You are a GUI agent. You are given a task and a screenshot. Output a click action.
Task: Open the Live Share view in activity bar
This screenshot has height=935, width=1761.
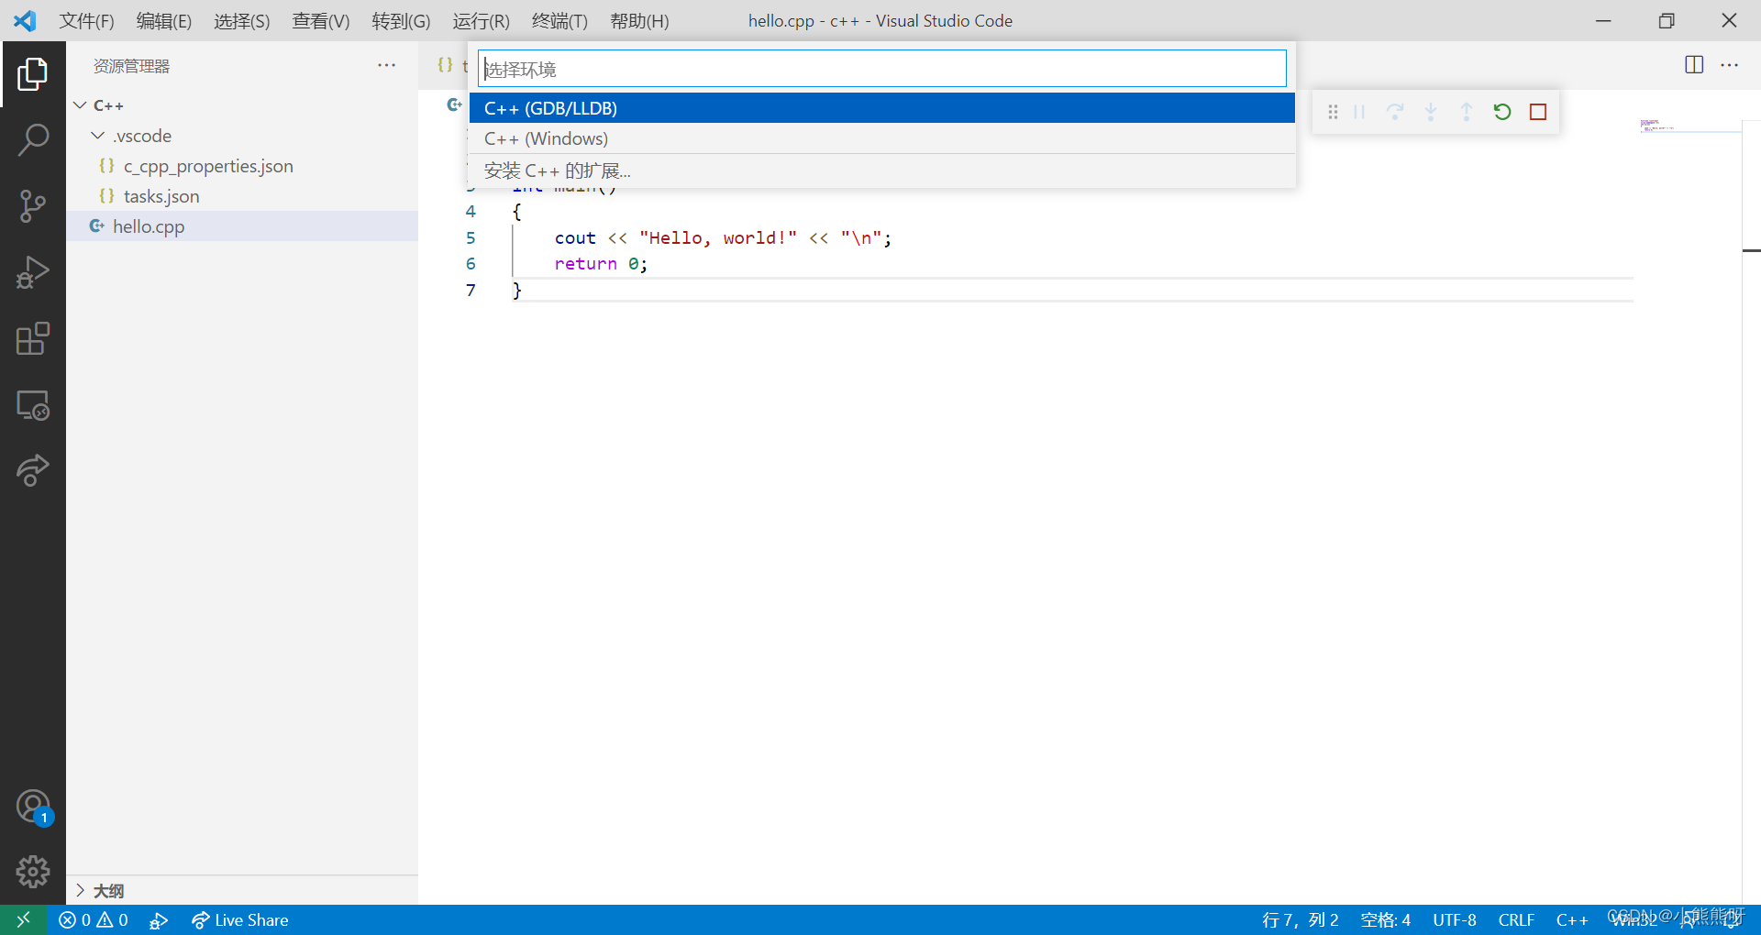32,470
